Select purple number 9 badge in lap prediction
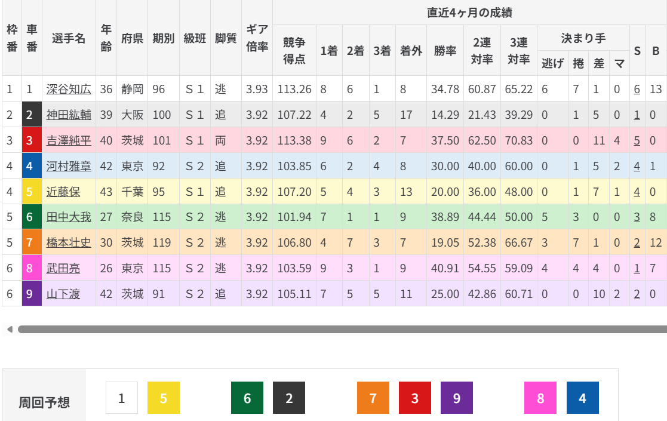This screenshot has height=421, width=667. (x=457, y=398)
